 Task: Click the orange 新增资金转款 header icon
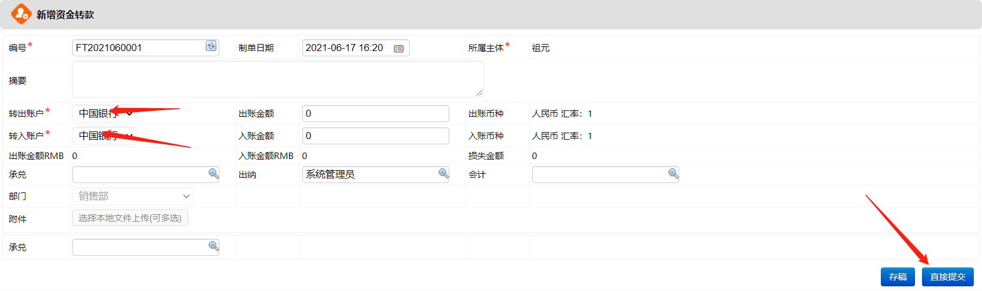point(21,14)
